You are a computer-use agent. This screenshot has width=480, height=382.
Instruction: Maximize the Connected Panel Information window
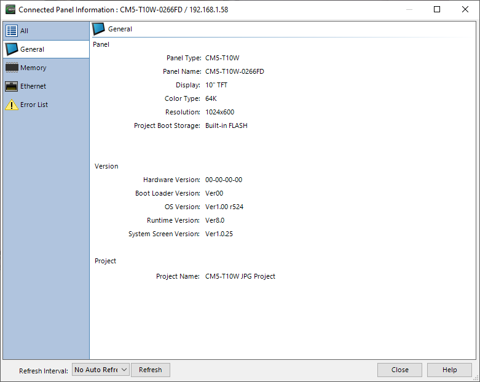437,9
